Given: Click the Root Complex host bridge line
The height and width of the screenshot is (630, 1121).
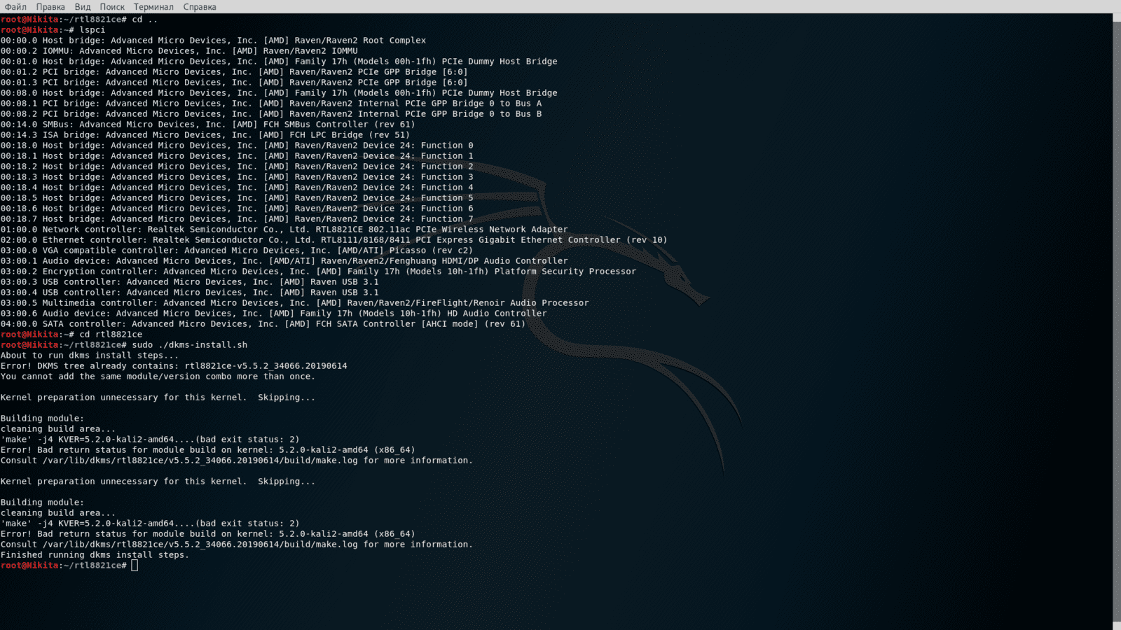Looking at the screenshot, I should pos(213,41).
